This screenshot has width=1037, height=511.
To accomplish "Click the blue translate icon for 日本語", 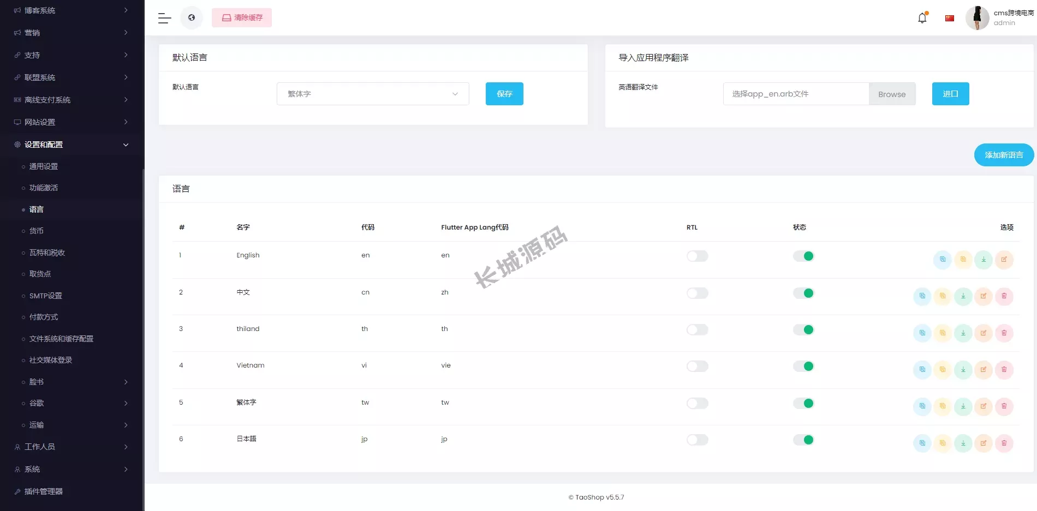I will [922, 443].
